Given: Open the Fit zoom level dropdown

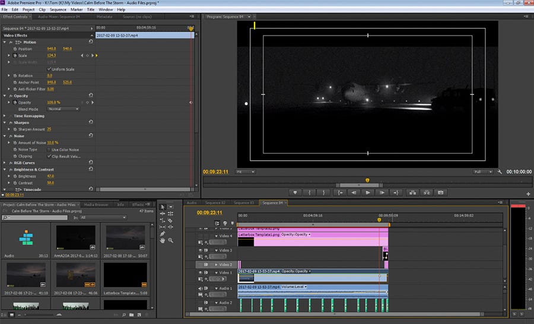Looking at the screenshot, I should tap(245, 171).
